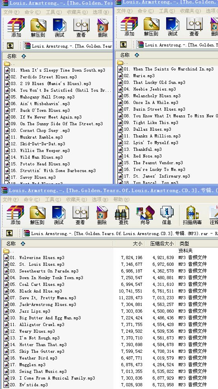
Task: Click the Name column header in bottom window
Action: click(x=57, y=243)
